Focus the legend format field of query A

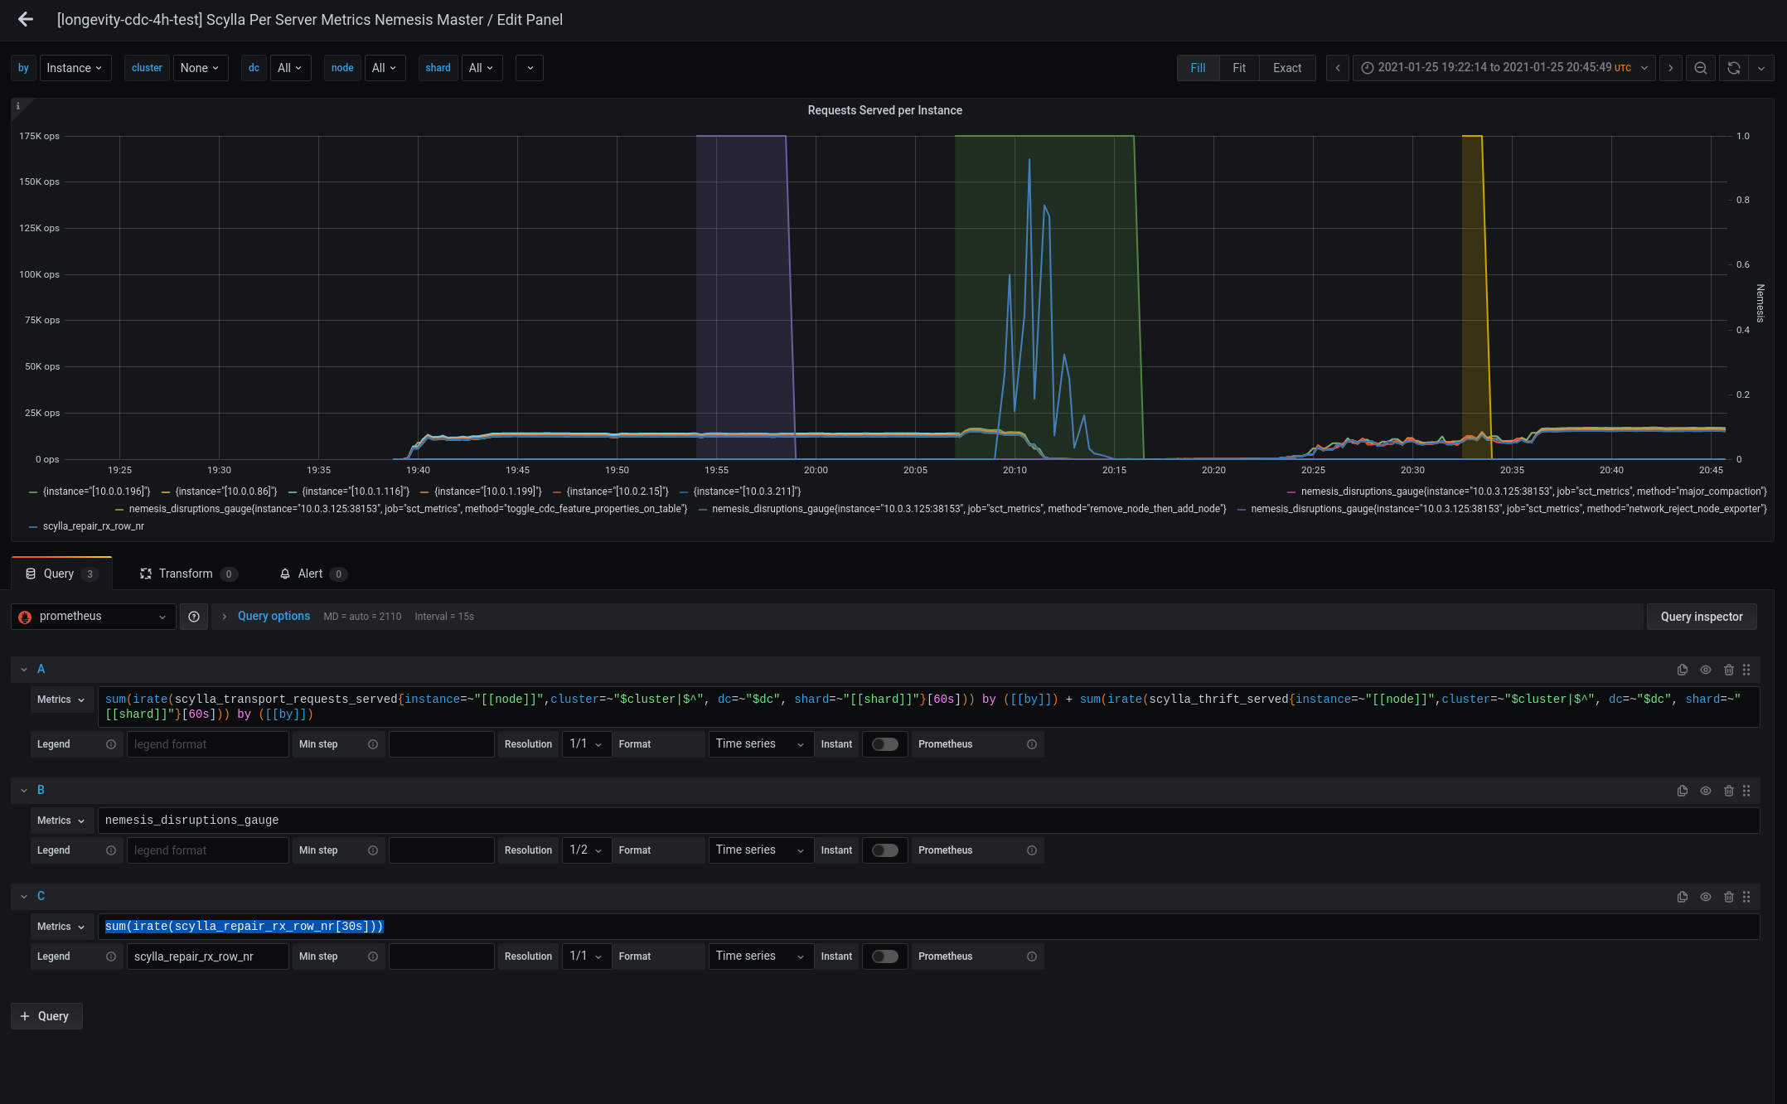coord(207,744)
